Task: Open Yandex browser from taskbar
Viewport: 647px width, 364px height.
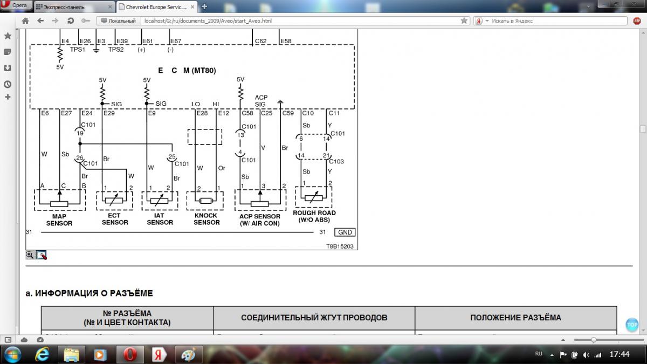Action: coord(159,355)
